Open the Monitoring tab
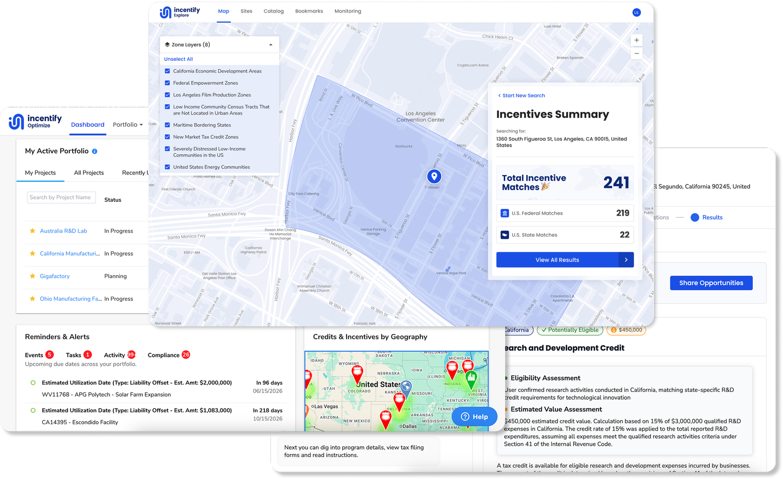The height and width of the screenshot is (479, 783). (x=348, y=11)
